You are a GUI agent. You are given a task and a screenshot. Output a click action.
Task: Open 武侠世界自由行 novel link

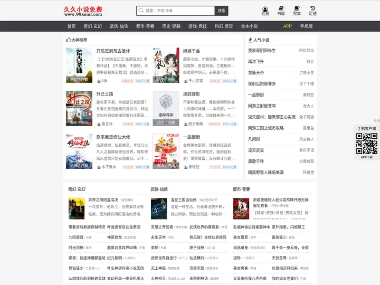pyautogui.click(x=164, y=258)
